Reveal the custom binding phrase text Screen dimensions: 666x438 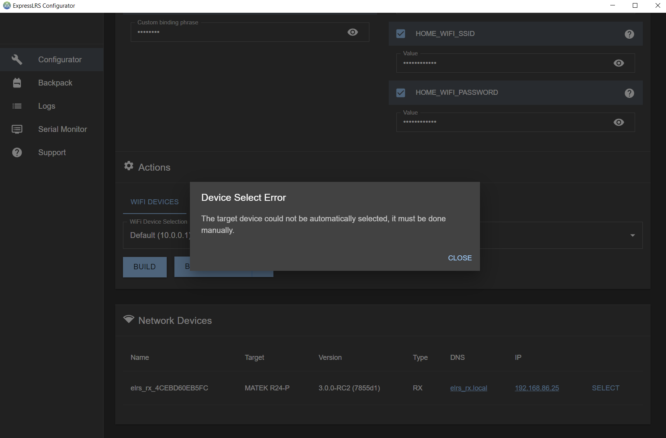[x=352, y=32]
